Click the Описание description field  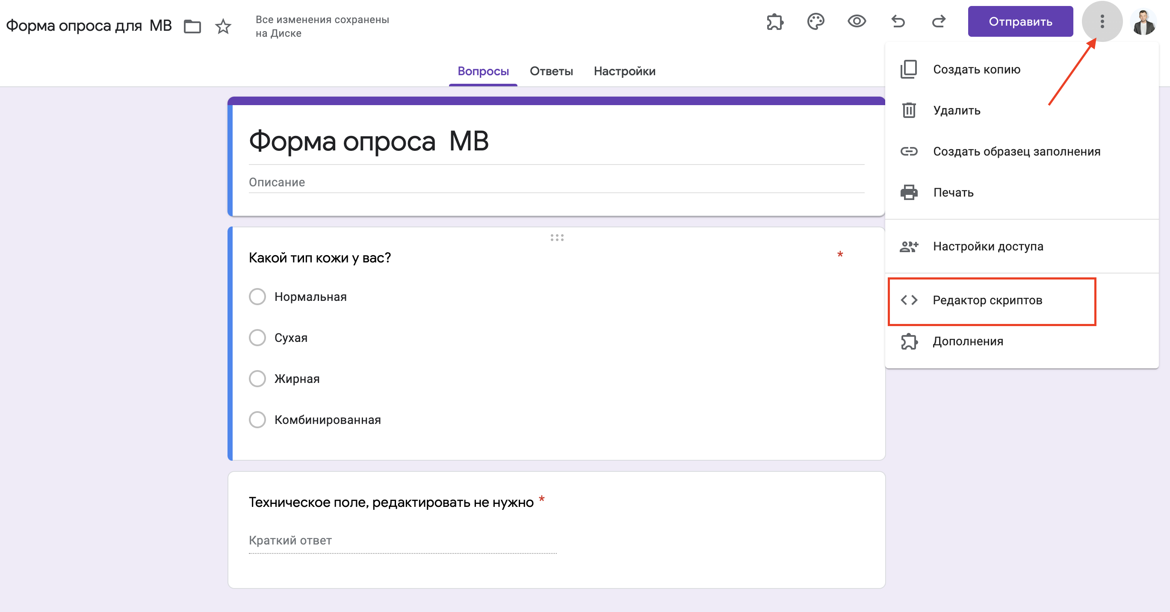click(556, 182)
